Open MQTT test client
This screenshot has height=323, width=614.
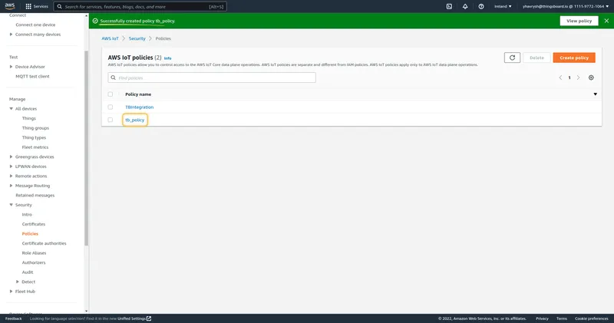tap(32, 77)
